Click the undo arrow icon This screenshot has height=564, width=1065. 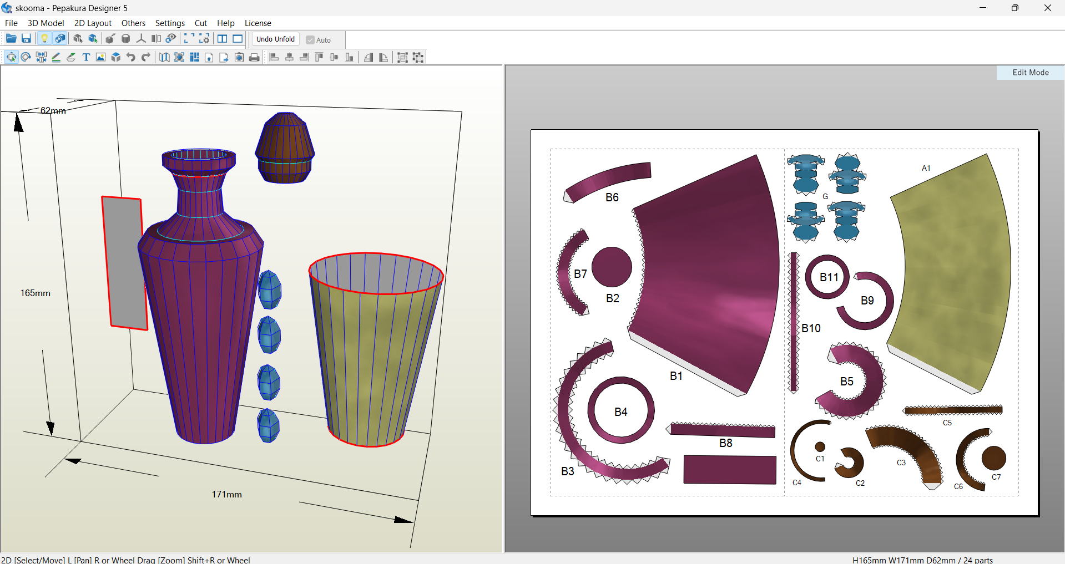[131, 57]
